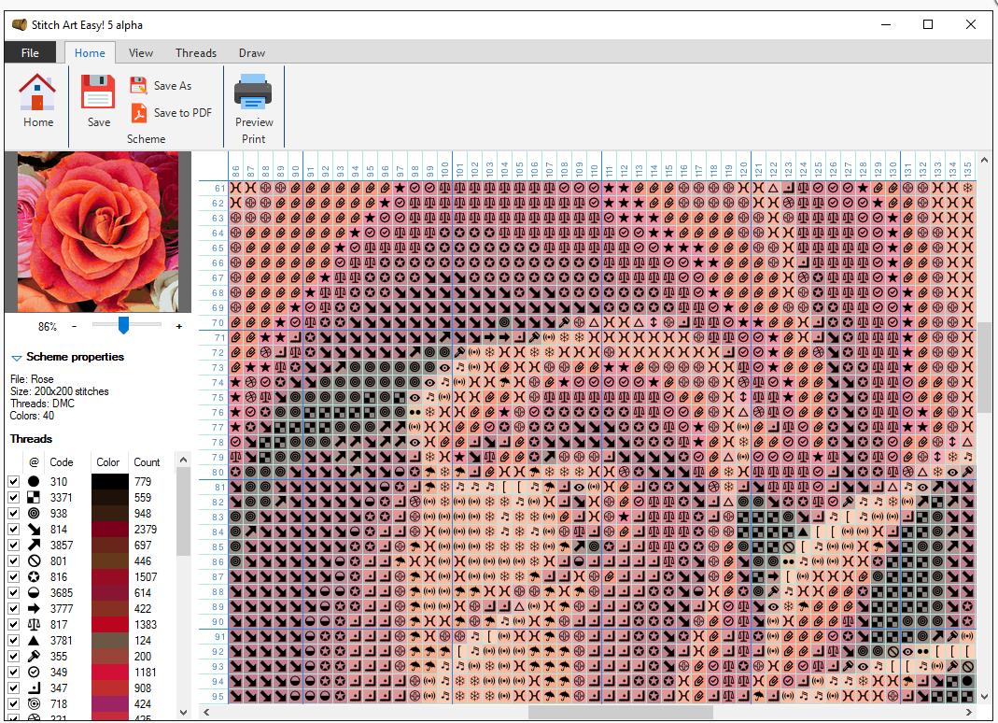Toggle the thread 801 checkbox
998x723 pixels.
(x=13, y=561)
